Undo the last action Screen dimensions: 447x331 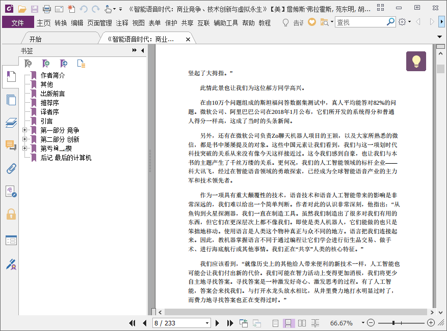[x=84, y=9]
